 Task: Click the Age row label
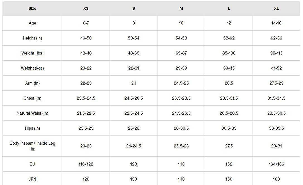click(32, 23)
